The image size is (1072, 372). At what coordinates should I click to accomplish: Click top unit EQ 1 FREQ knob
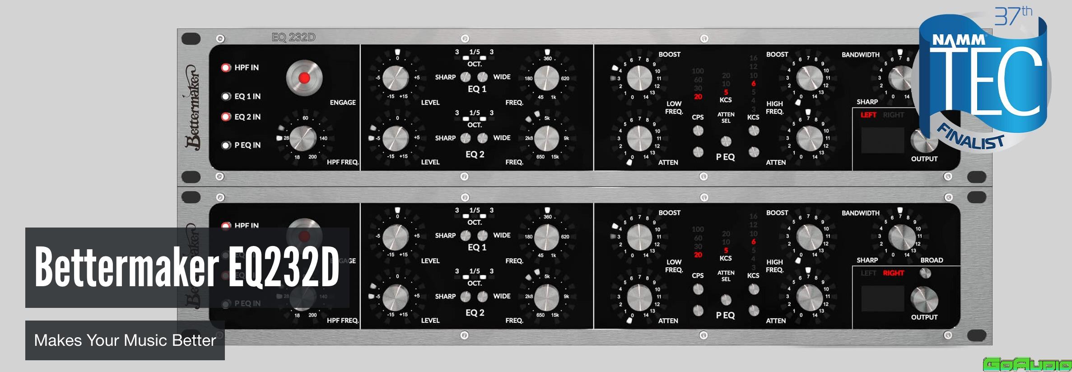pos(546,78)
